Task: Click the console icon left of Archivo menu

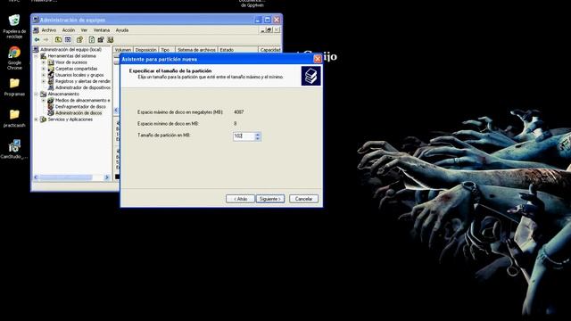Action: point(36,30)
